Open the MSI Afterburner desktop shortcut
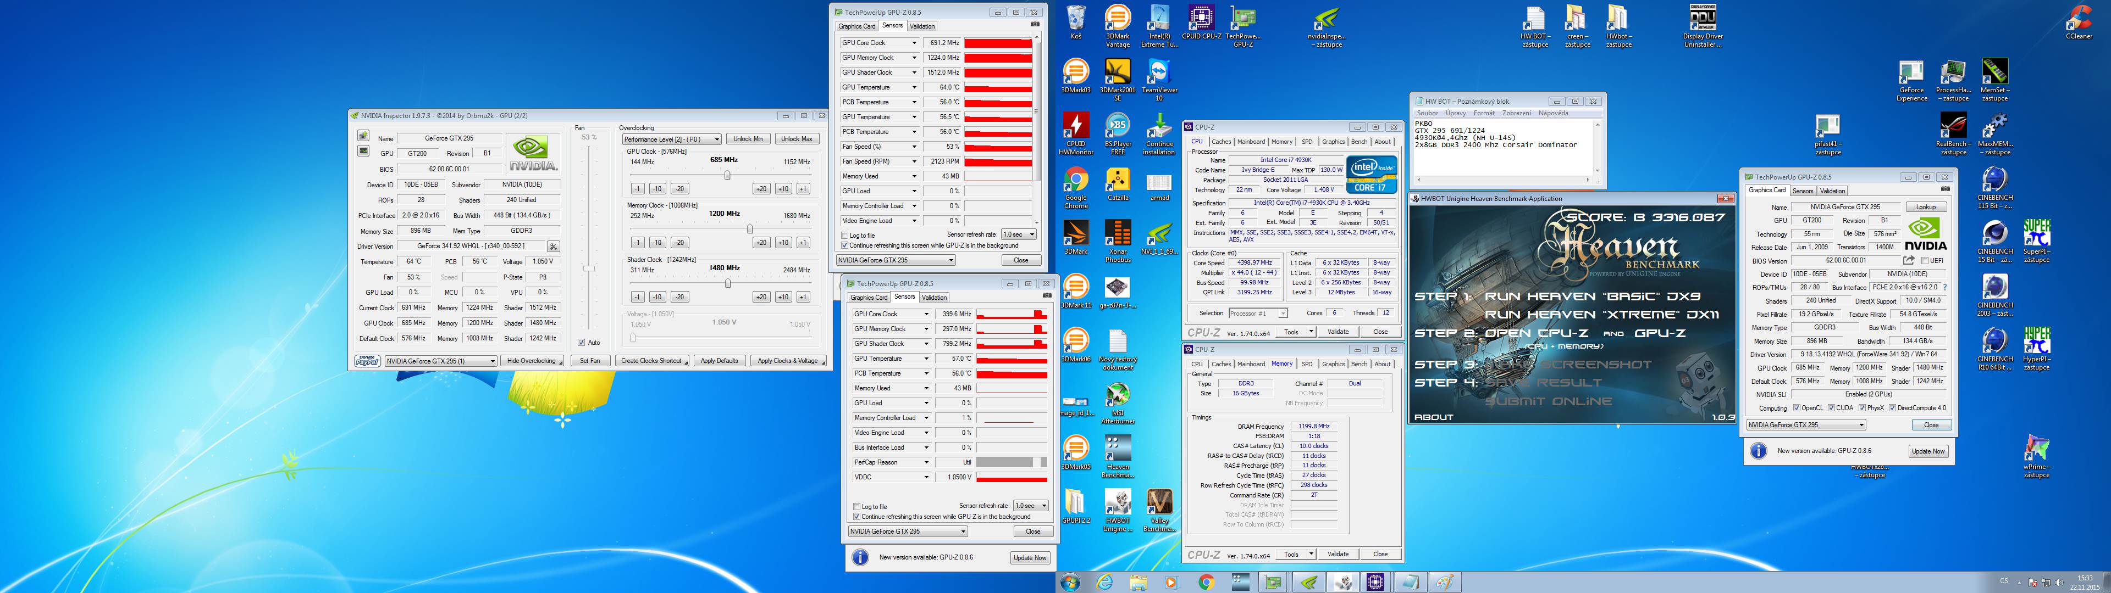 click(x=1117, y=403)
